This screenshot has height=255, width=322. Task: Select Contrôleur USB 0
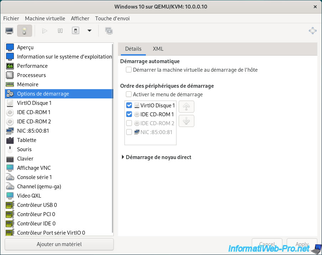coord(59,205)
